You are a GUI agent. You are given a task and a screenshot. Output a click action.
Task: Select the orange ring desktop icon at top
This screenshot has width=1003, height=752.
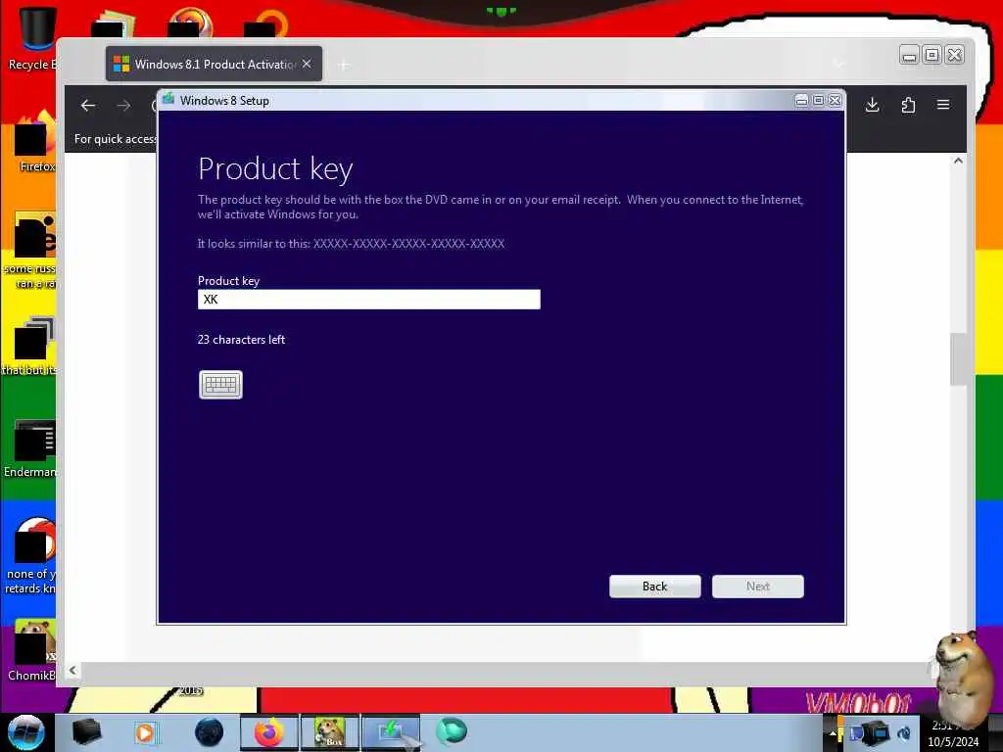tap(267, 23)
